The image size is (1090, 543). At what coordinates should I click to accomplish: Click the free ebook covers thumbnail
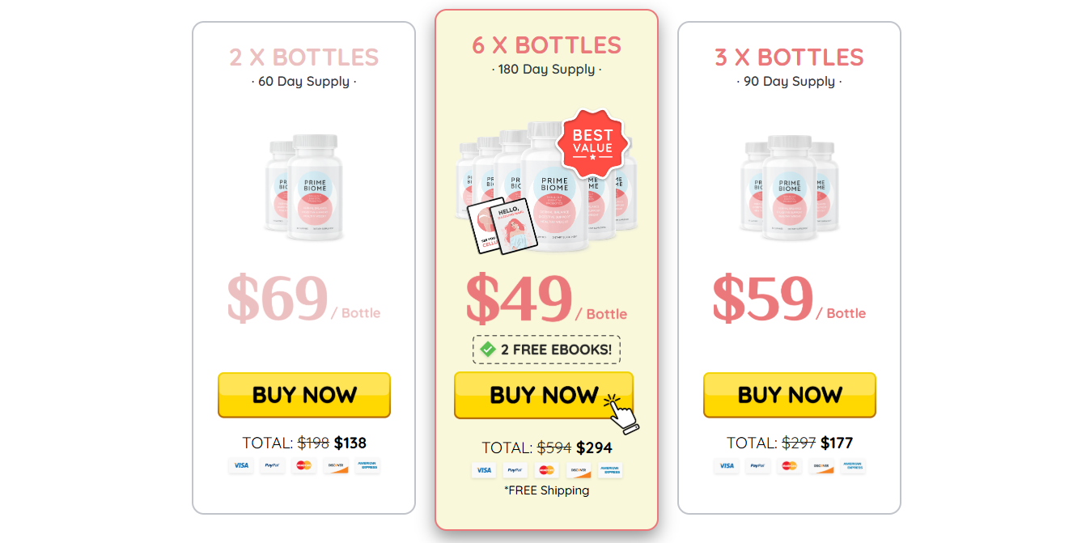[x=503, y=226]
